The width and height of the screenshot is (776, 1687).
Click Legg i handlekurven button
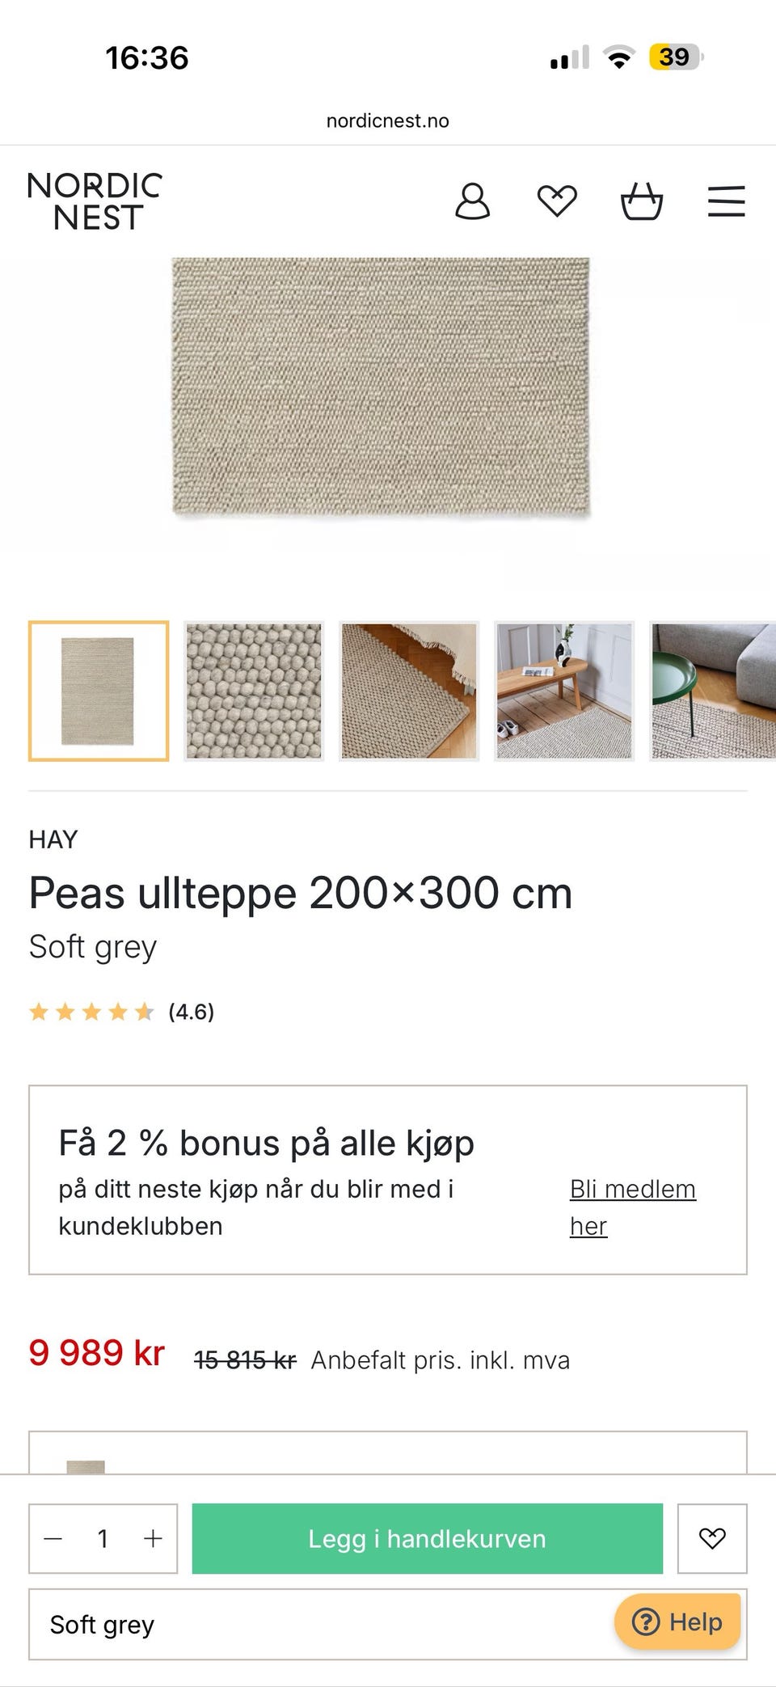[x=426, y=1539]
